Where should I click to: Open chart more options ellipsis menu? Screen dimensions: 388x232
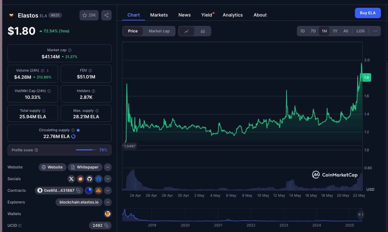(375, 31)
